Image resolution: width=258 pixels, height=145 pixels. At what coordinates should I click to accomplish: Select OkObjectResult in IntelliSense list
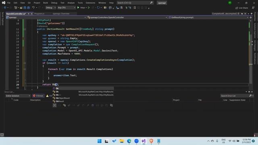[x=83, y=98]
